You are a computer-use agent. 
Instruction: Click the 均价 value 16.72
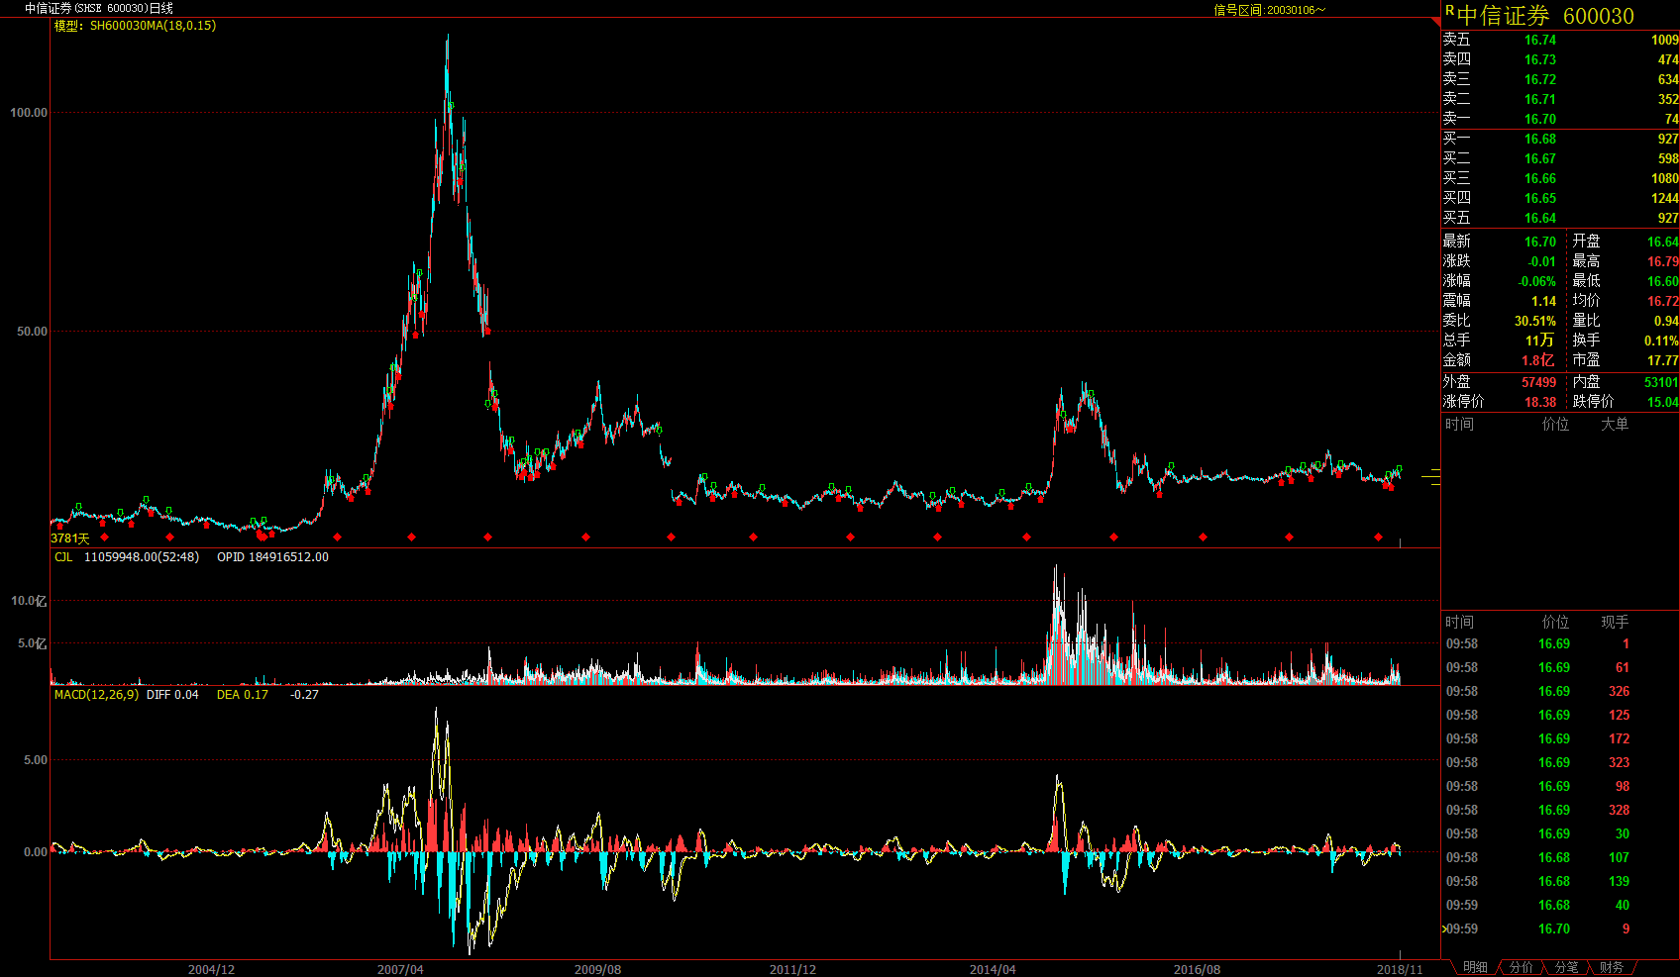click(1663, 301)
